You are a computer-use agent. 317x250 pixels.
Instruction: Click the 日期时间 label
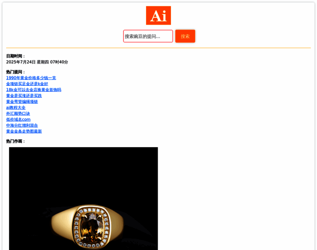pyautogui.click(x=15, y=56)
